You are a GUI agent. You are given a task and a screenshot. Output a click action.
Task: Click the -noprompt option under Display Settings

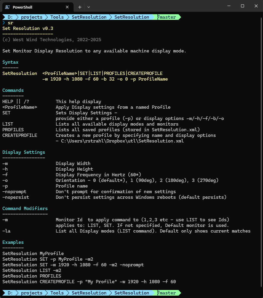[14, 191]
